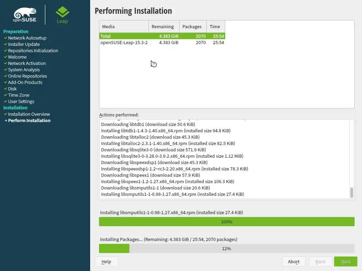Abort the installation
Screen dimensions: 362x271
point(294,261)
